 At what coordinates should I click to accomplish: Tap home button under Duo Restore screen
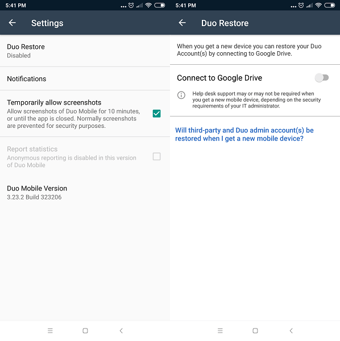(x=255, y=331)
